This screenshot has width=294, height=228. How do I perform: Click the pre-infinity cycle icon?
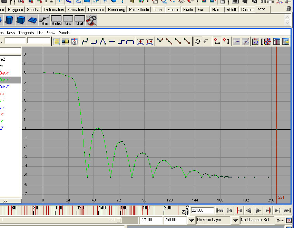click(x=256, y=41)
